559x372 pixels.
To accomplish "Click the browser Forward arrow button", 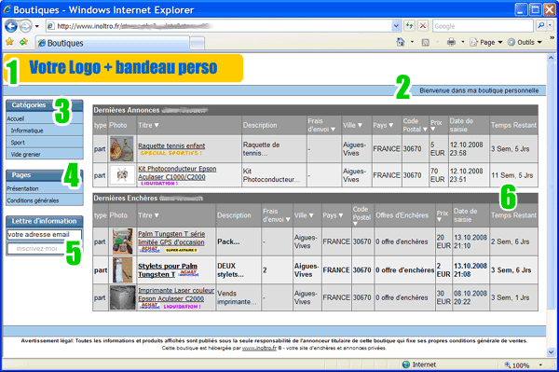I will (x=25, y=26).
